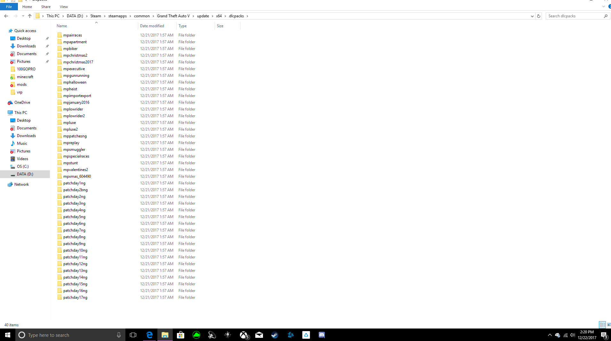Select the Grand Theft Auto V breadcrumb
Viewport: 611px width, 341px height.
173,16
